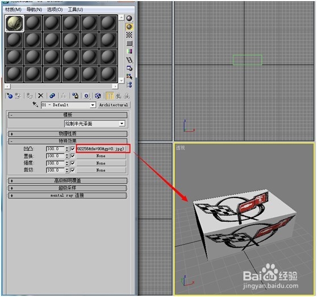Image resolution: width=317 pixels, height=297 pixels.
Task: Click the Put Material to Scene icon
Action: pos(18,96)
